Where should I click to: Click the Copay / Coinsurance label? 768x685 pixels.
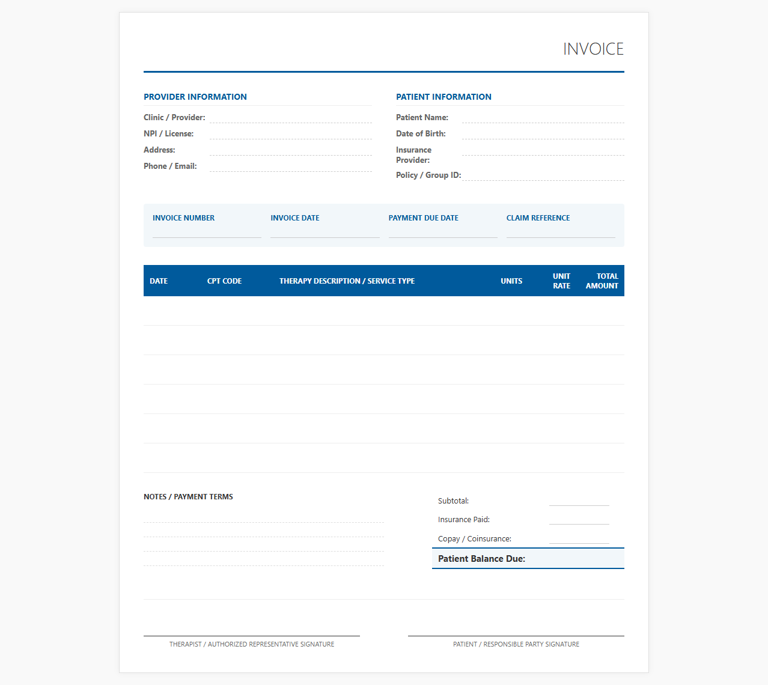pos(475,538)
